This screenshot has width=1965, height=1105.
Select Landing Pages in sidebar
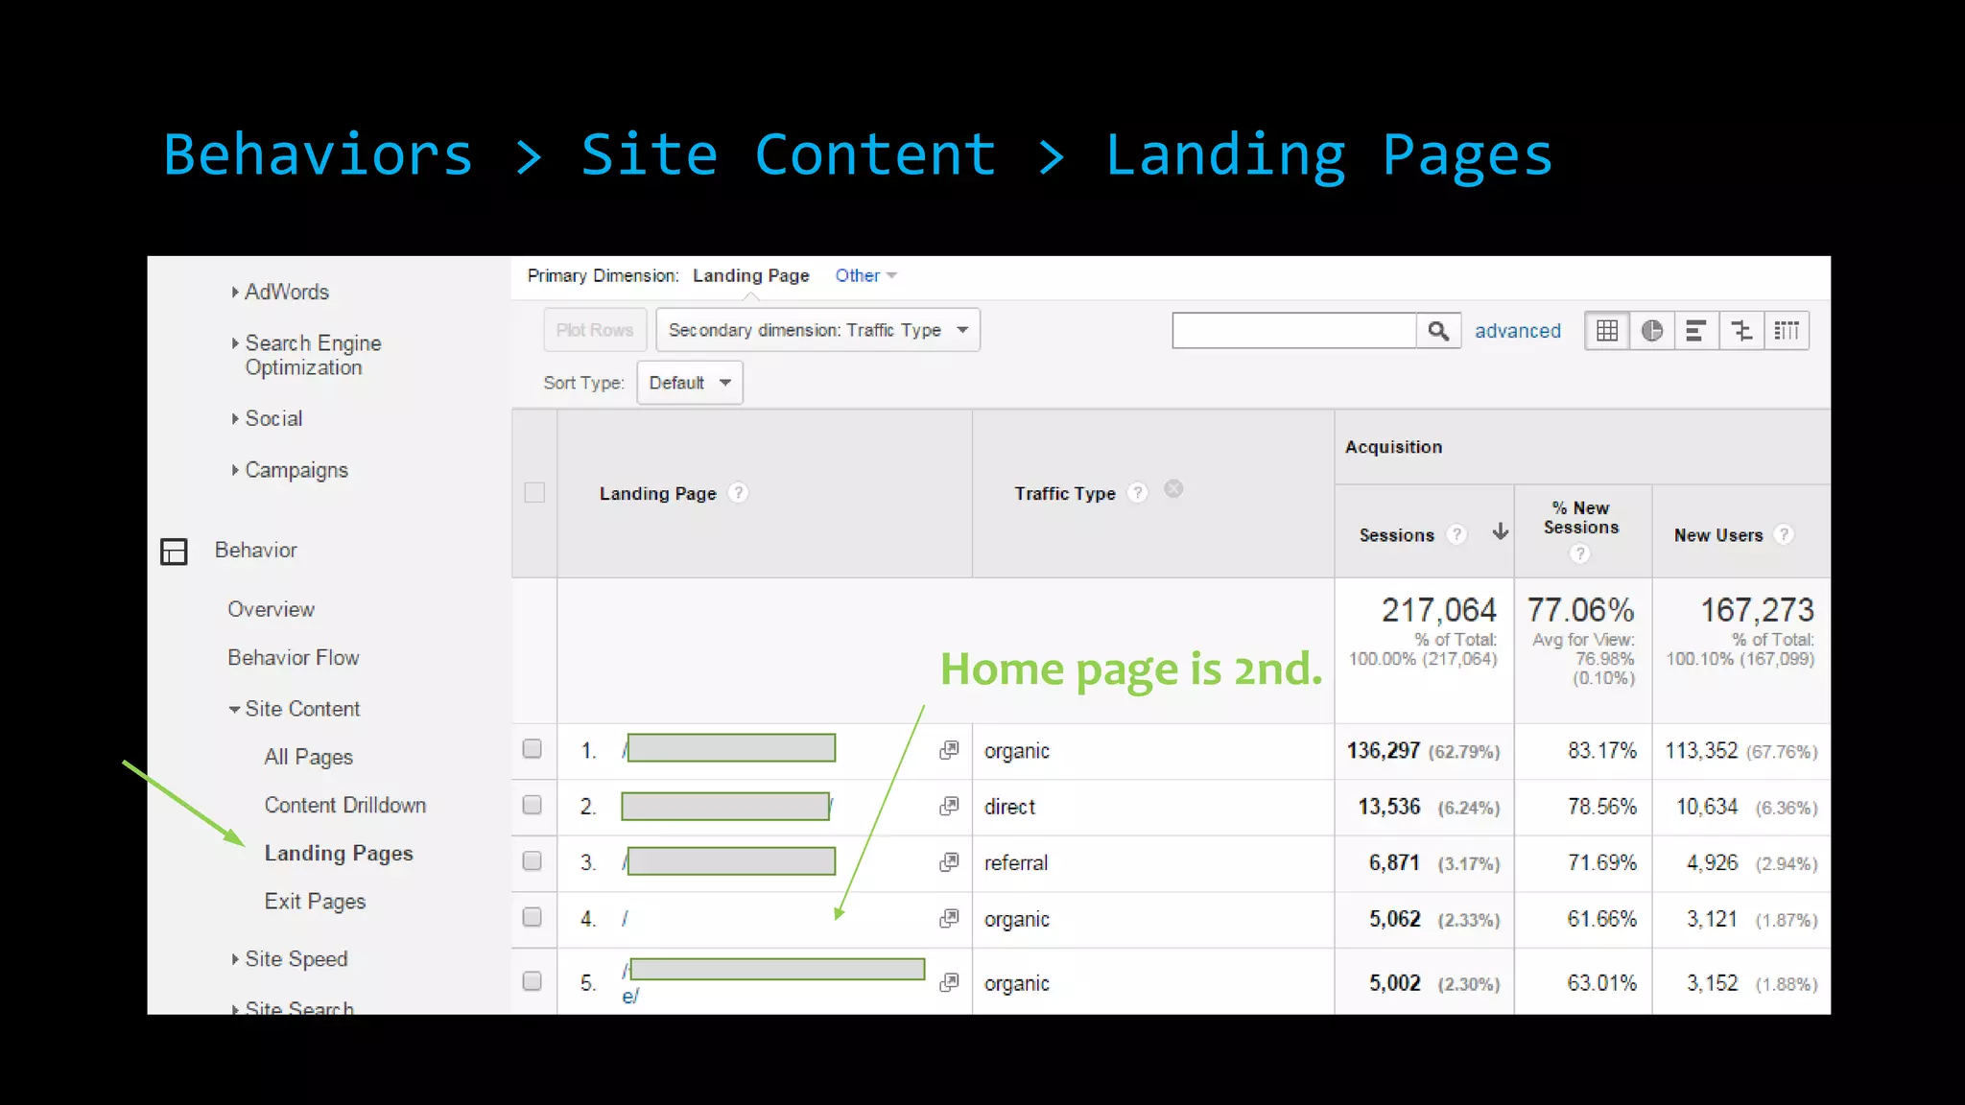[x=339, y=854]
